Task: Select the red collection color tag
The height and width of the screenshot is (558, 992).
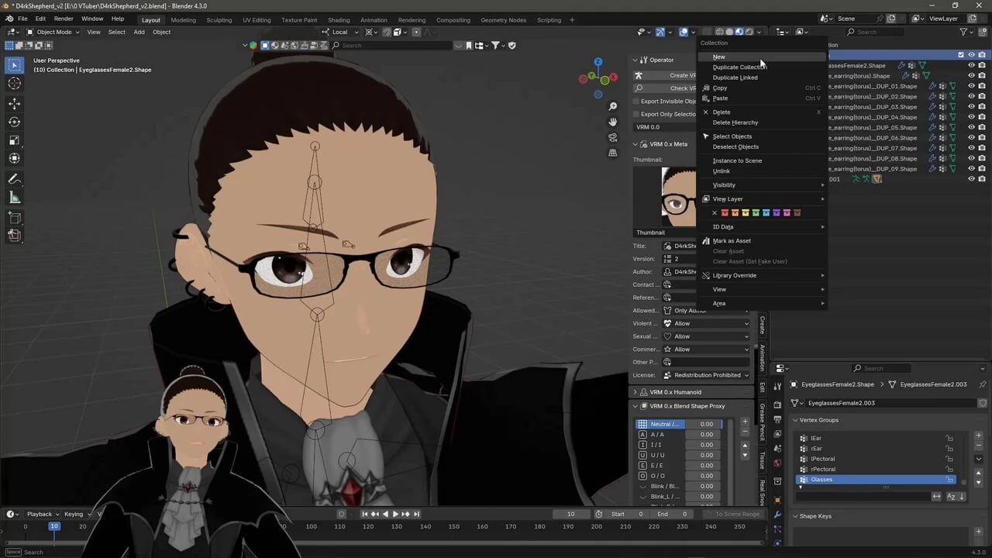Action: [725, 213]
